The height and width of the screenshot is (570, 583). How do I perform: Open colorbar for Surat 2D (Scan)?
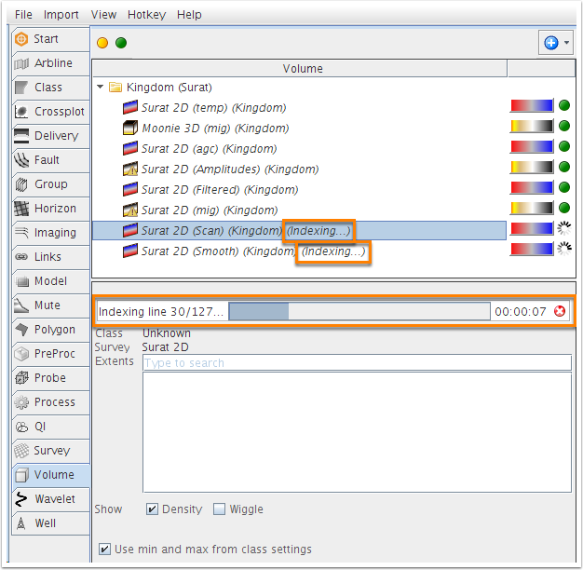(532, 229)
